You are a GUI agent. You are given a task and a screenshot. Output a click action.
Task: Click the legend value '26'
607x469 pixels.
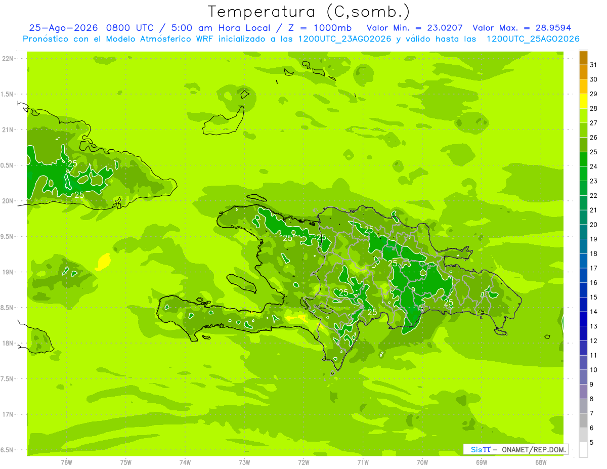594,138
